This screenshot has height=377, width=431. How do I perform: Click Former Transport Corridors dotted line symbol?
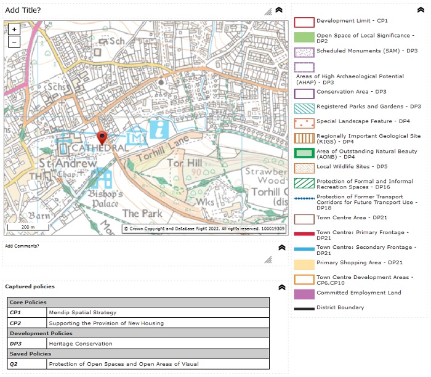coord(304,198)
